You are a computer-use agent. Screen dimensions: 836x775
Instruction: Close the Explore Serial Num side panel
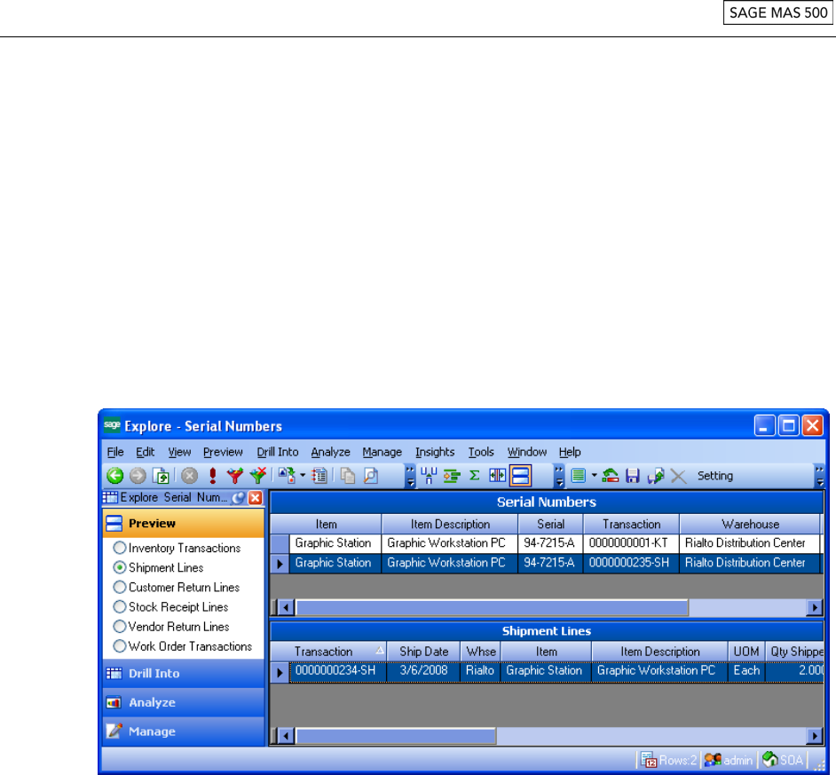click(256, 498)
